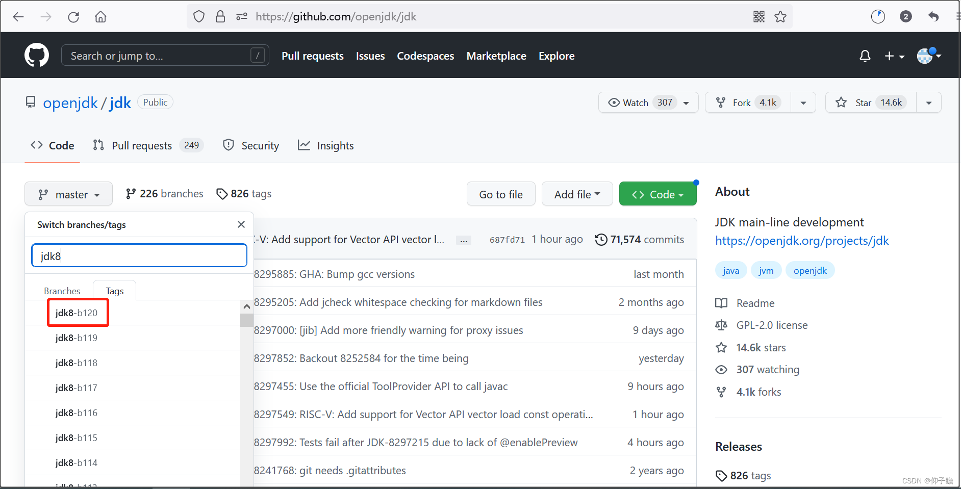Open the create new plus menu
Screen dimensions: 961x489
pyautogui.click(x=894, y=56)
